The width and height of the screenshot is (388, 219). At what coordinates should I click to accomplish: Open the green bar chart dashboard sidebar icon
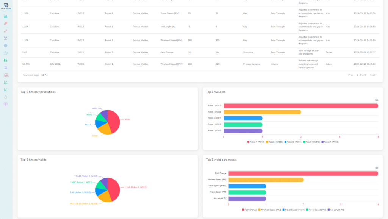(x=5, y=16)
